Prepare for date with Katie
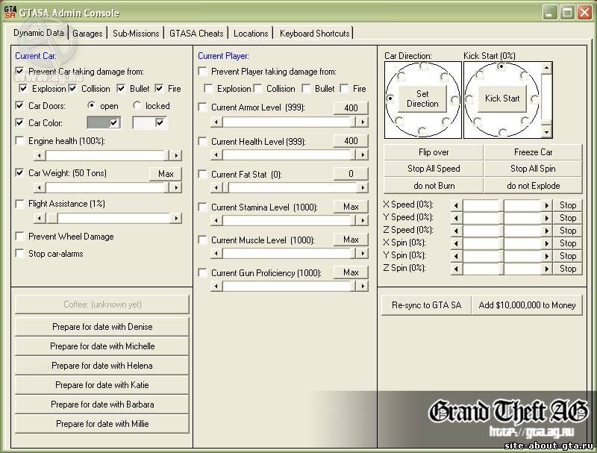 tap(102, 385)
